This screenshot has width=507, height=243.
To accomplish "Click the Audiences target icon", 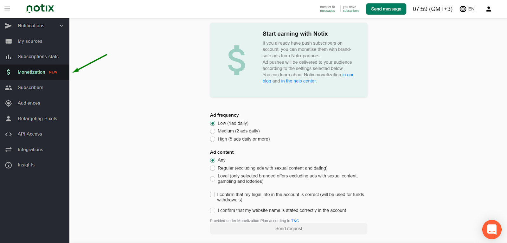I will point(9,103).
